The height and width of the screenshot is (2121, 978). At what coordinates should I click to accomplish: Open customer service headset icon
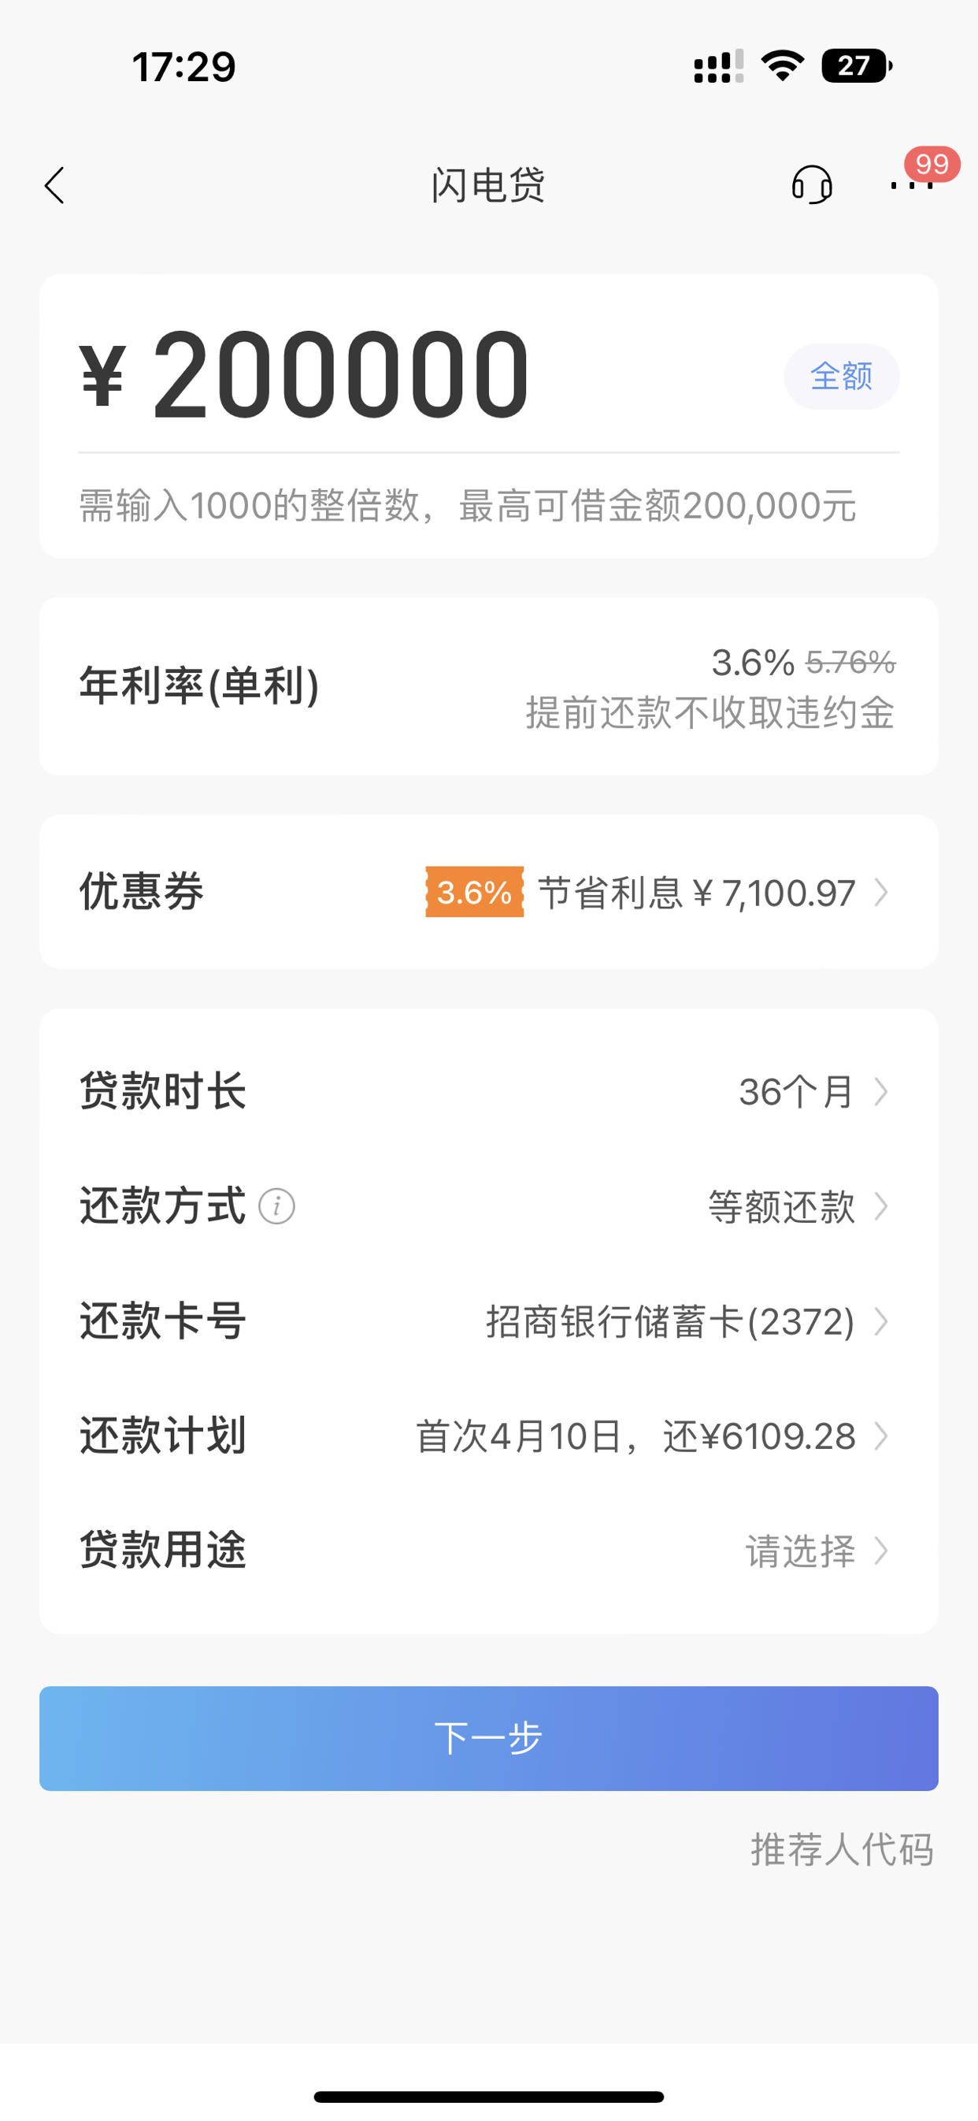coord(812,184)
